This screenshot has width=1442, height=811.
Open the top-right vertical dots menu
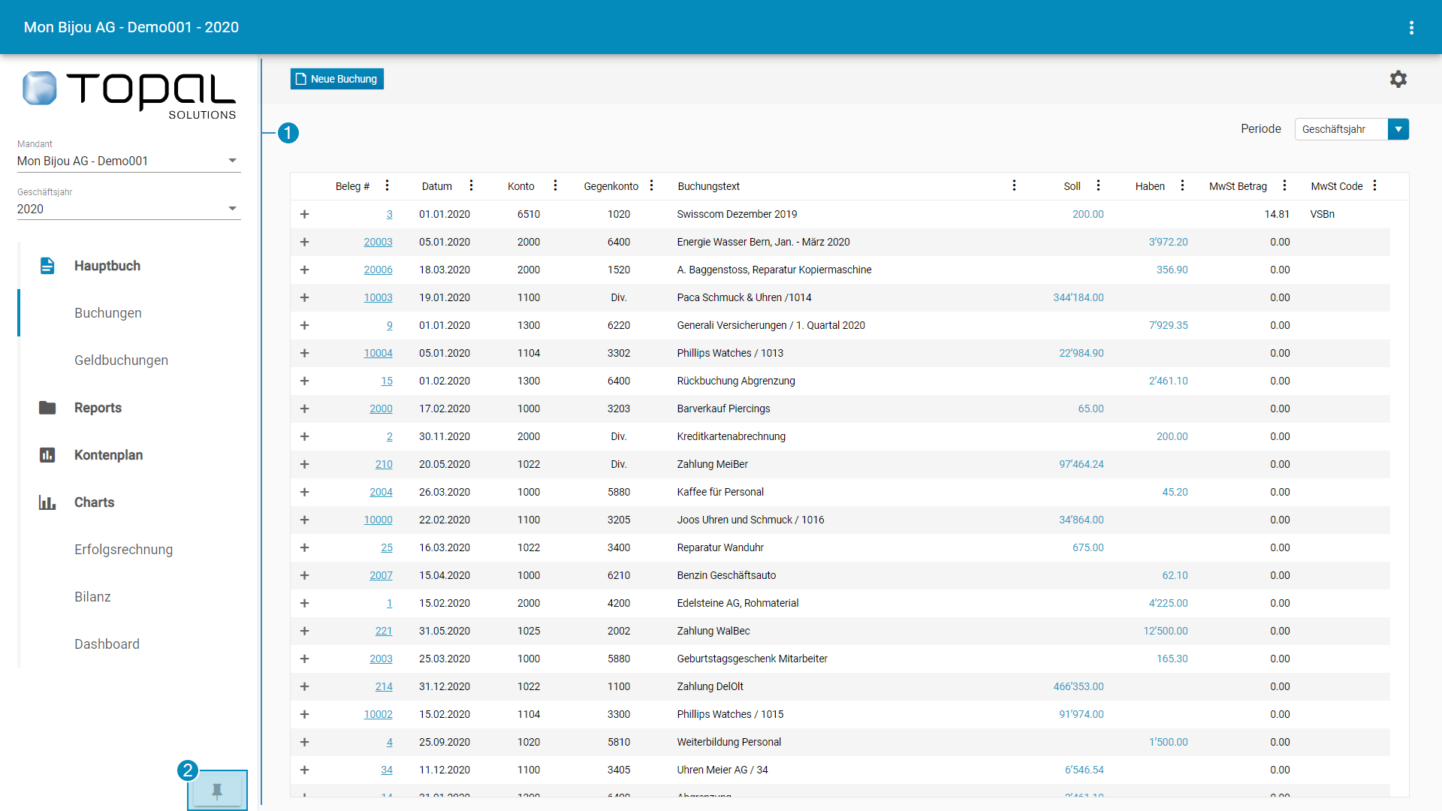tap(1411, 28)
